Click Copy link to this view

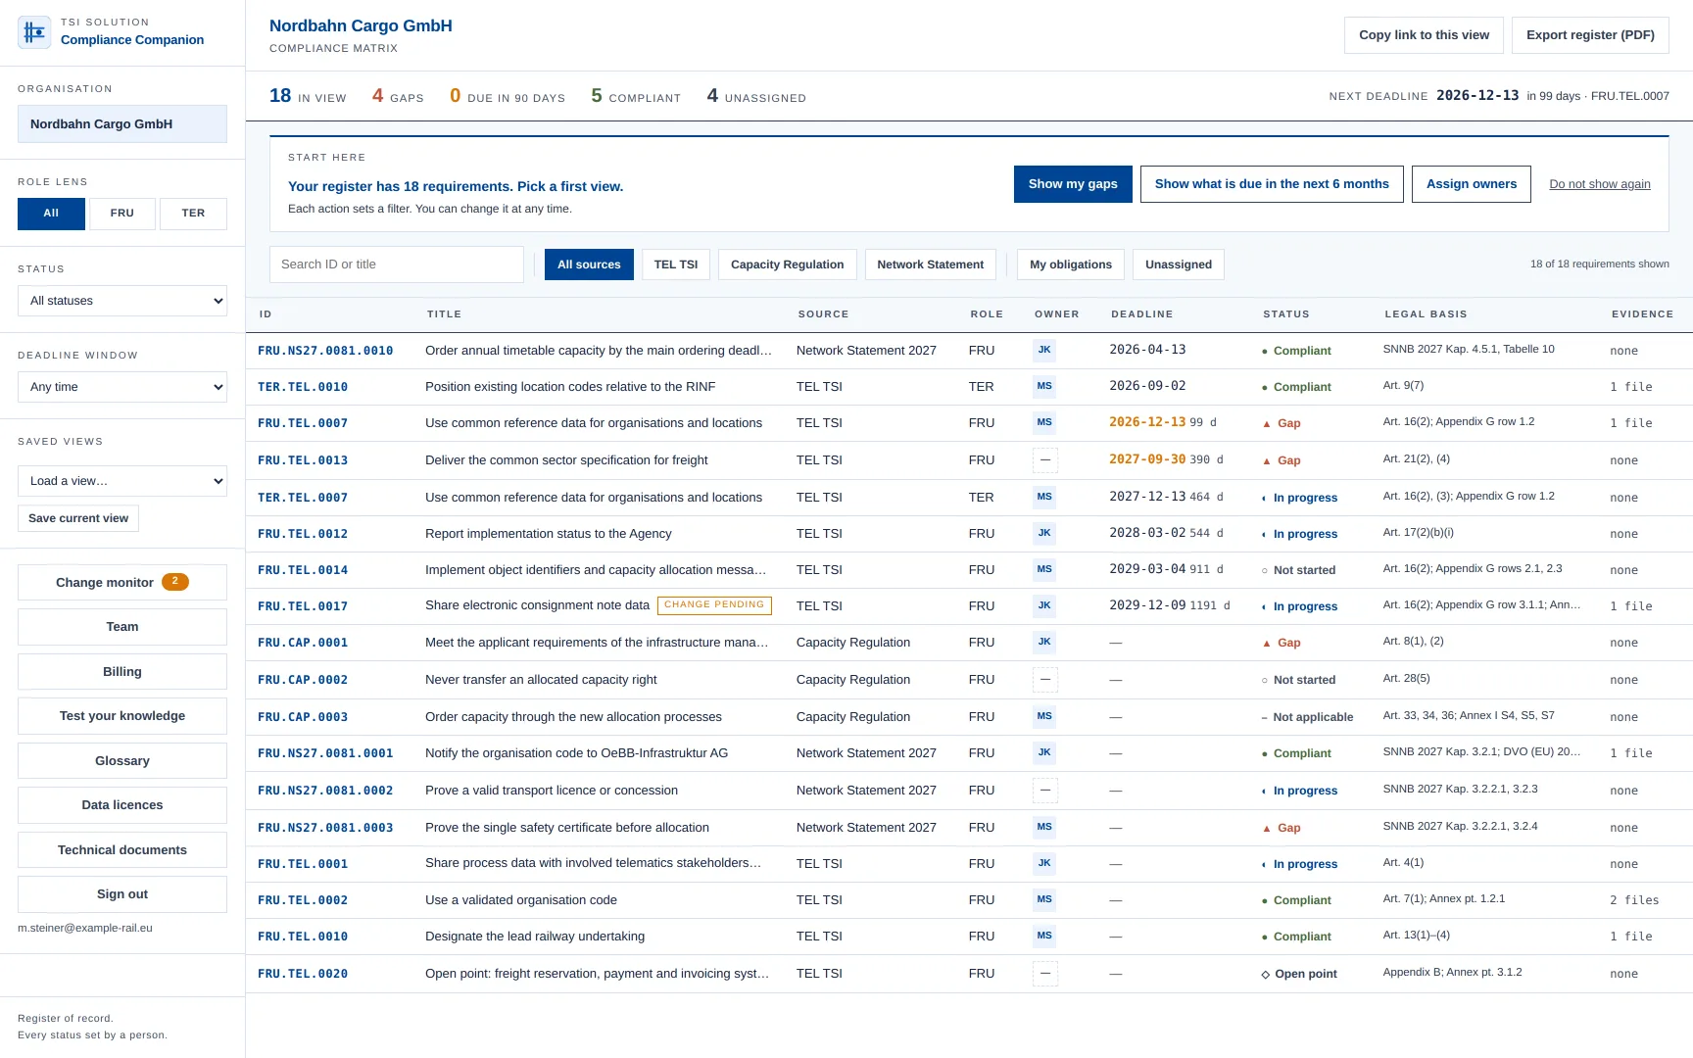pos(1424,35)
